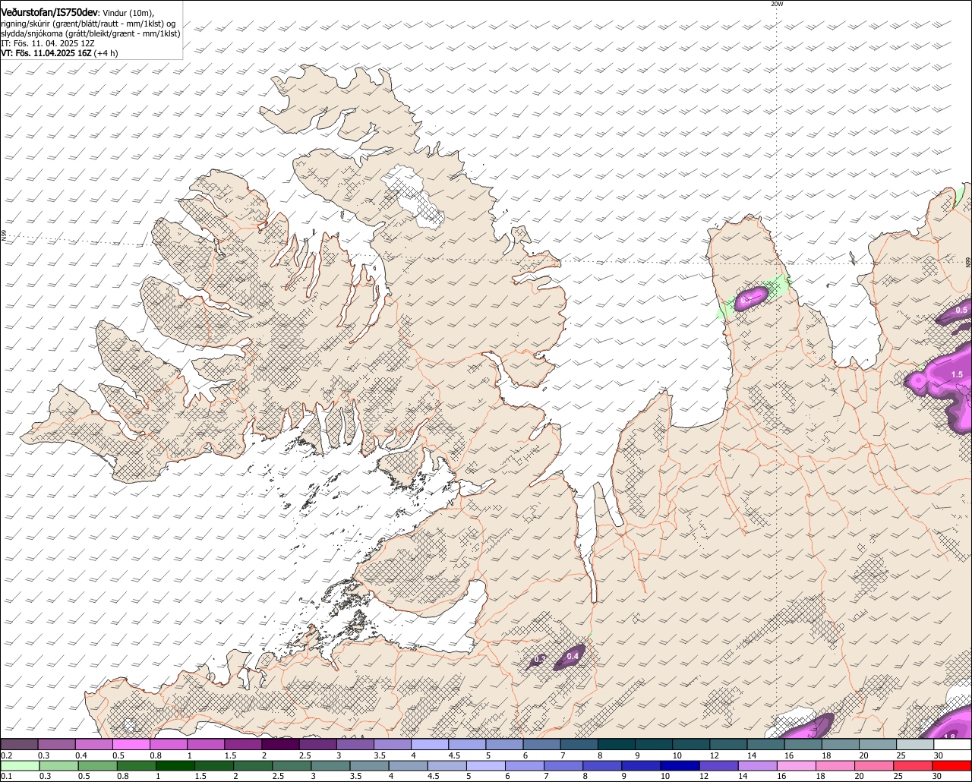Click the 0.5 precipitation value on the map
Screen dimensions: 972x782
(961, 310)
